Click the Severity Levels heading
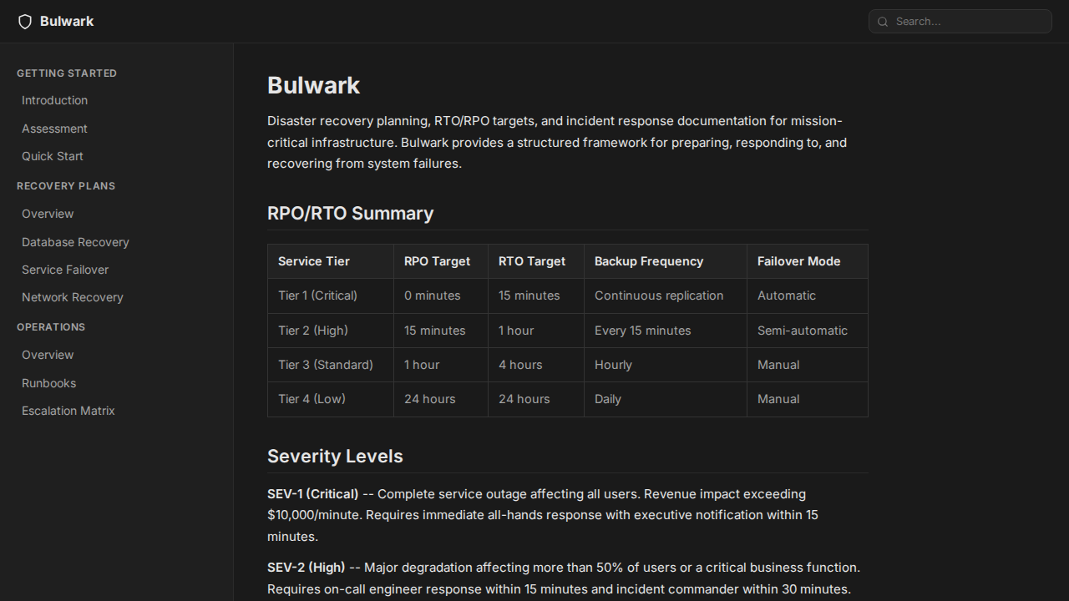Screen dimensions: 1069x601 pyautogui.click(x=335, y=456)
